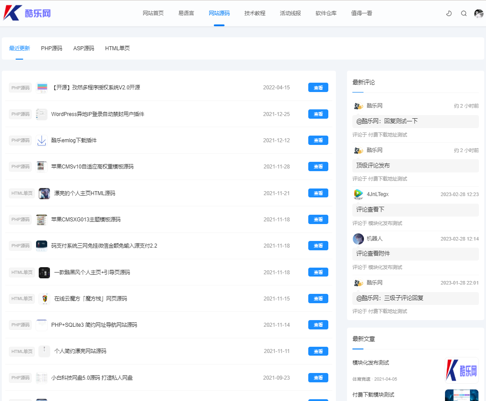Open title 个人简约漂亮网站源码
This screenshot has width=486, height=401.
click(80, 351)
